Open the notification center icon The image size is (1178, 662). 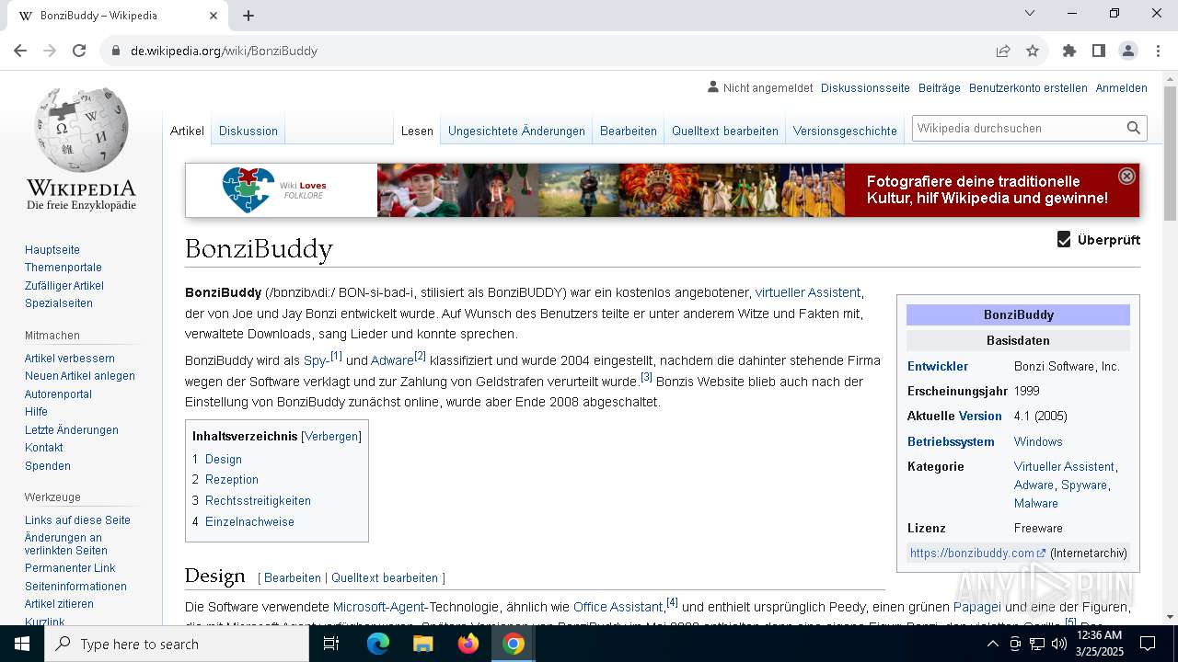tap(1148, 644)
